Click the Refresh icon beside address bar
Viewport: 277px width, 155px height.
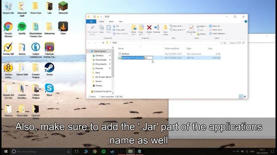(225, 43)
